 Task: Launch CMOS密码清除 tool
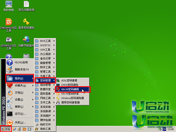(72, 85)
